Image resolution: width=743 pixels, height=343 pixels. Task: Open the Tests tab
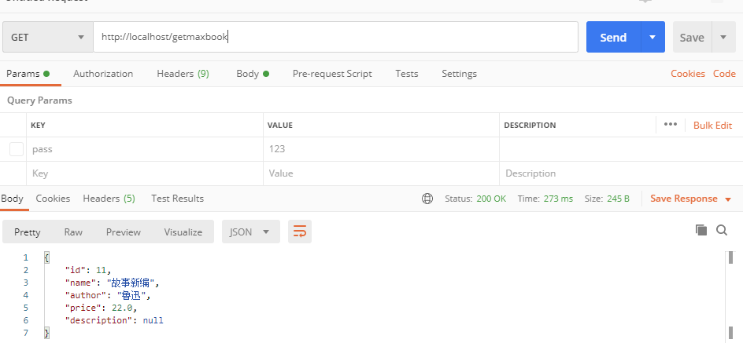407,74
